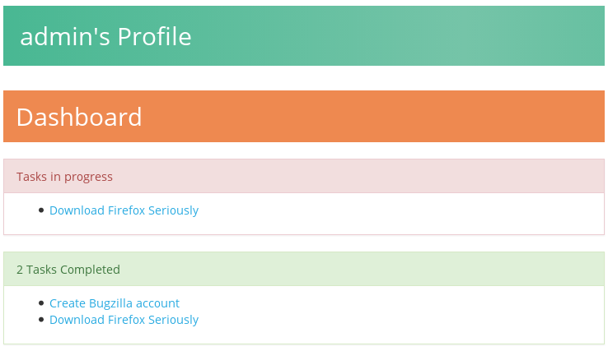Select the "2 Tasks Completed" panel header
The width and height of the screenshot is (608, 351).
pyautogui.click(x=304, y=269)
